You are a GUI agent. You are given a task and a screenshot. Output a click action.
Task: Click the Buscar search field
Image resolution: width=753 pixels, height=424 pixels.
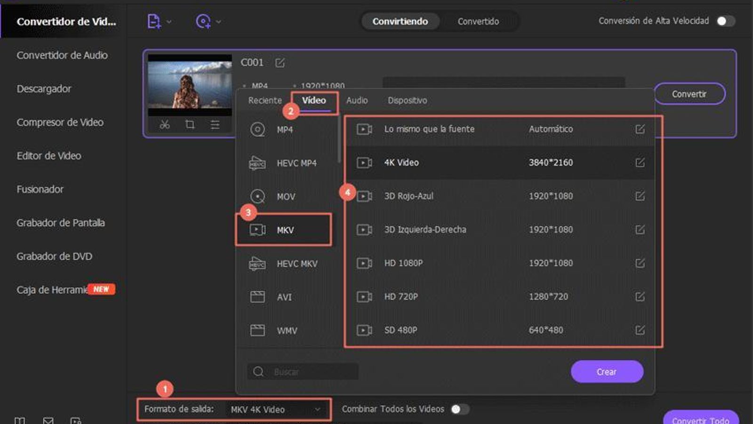click(311, 372)
